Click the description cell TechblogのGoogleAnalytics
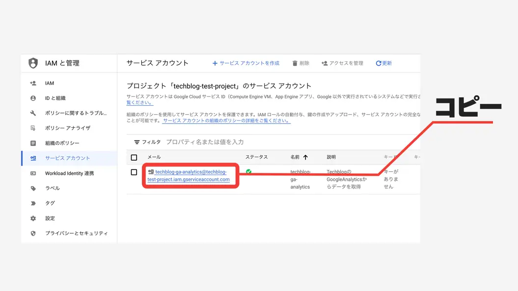 click(x=347, y=179)
